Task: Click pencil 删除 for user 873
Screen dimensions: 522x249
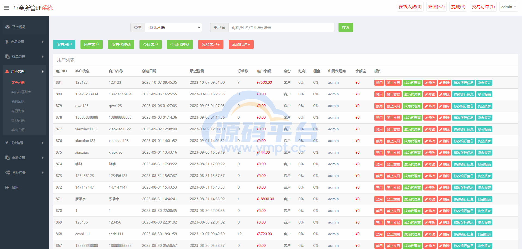Action: coord(444,176)
